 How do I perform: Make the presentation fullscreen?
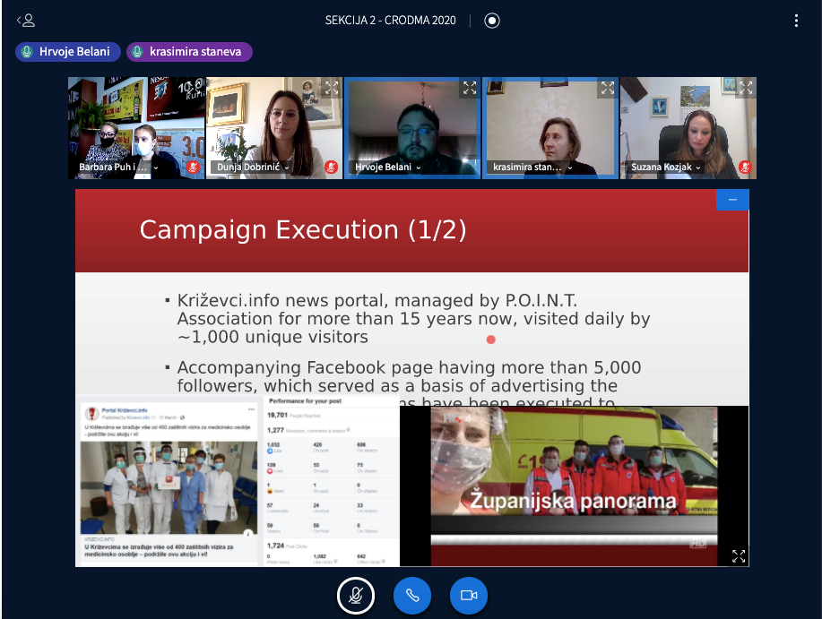point(739,556)
